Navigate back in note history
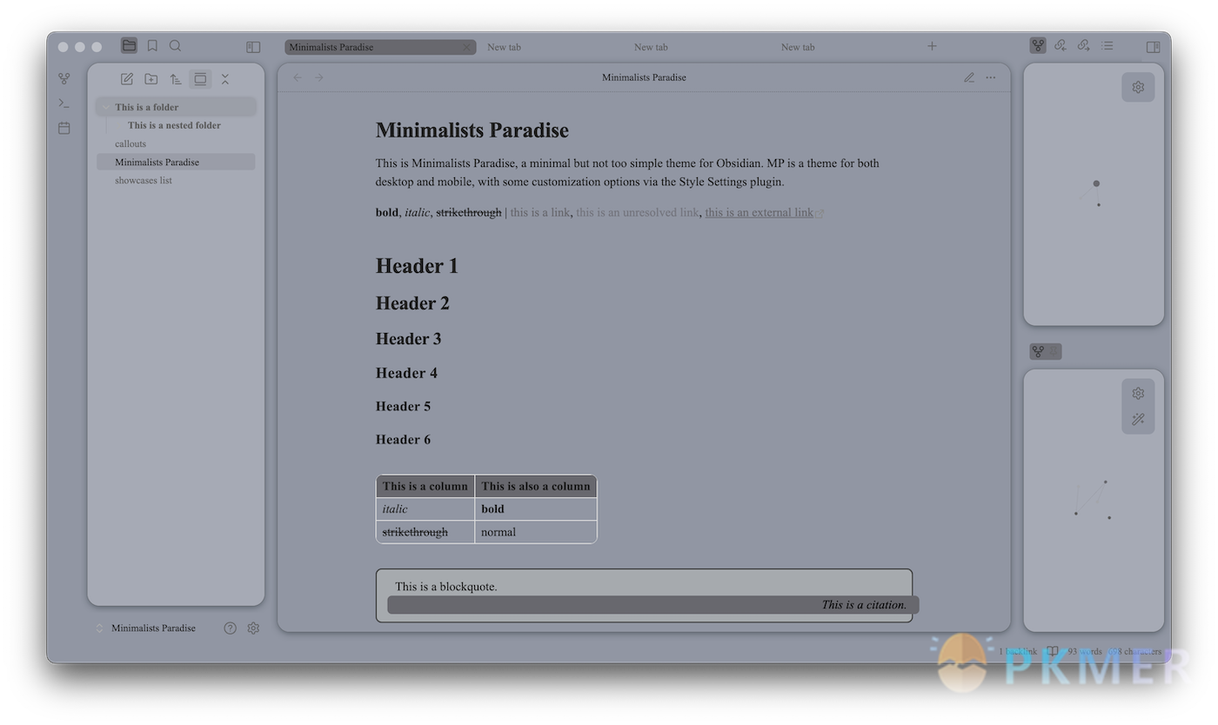The width and height of the screenshot is (1218, 725). (298, 77)
